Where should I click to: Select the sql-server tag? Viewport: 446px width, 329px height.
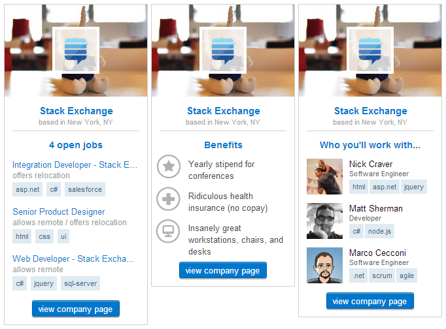coord(80,283)
